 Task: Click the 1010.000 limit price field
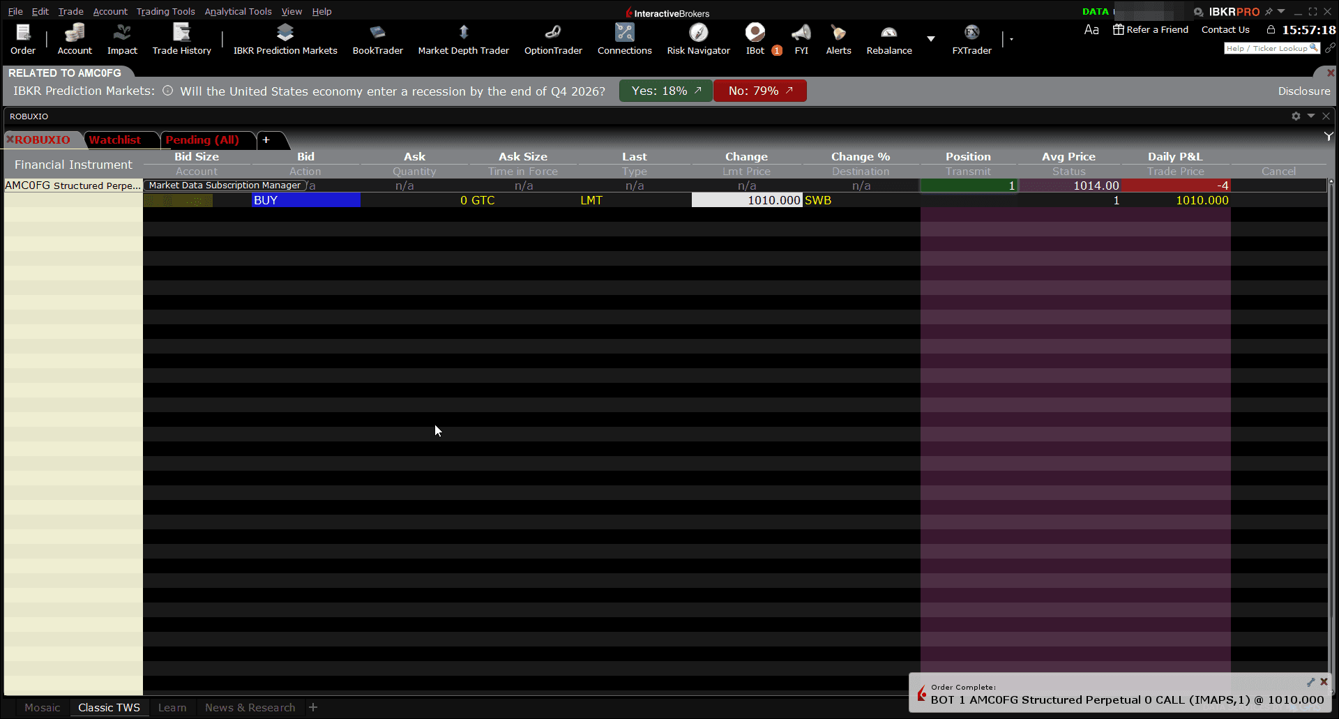click(x=747, y=200)
